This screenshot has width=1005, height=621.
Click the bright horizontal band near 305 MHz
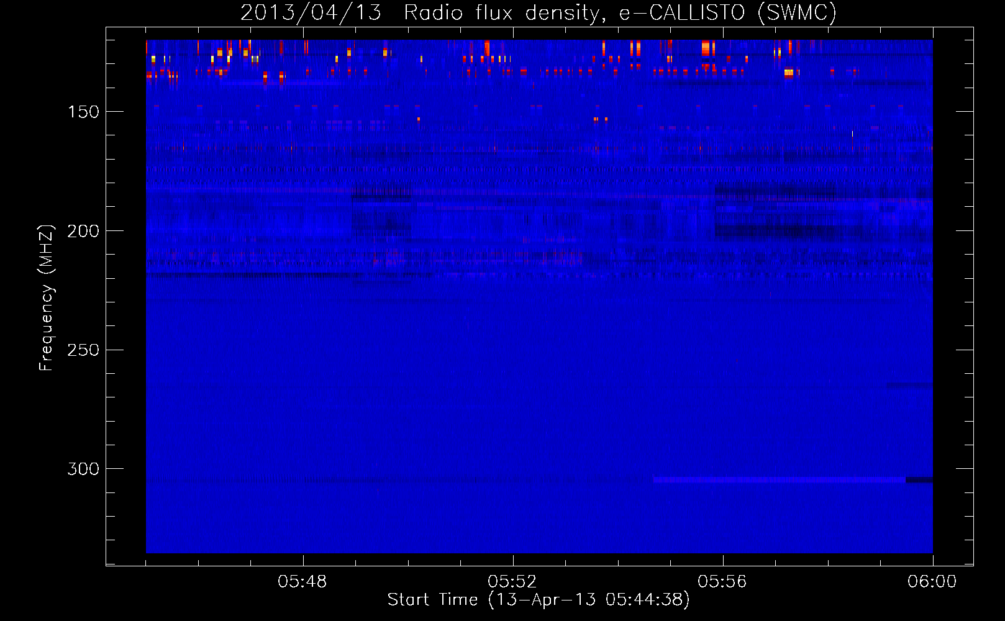(x=780, y=480)
